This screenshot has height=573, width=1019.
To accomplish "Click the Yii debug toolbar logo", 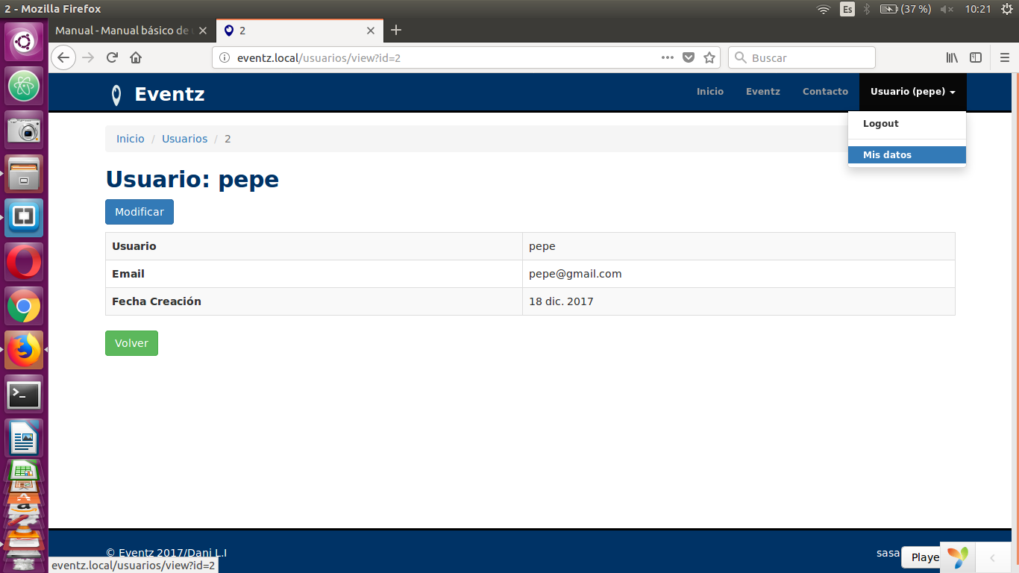I will pos(958,557).
